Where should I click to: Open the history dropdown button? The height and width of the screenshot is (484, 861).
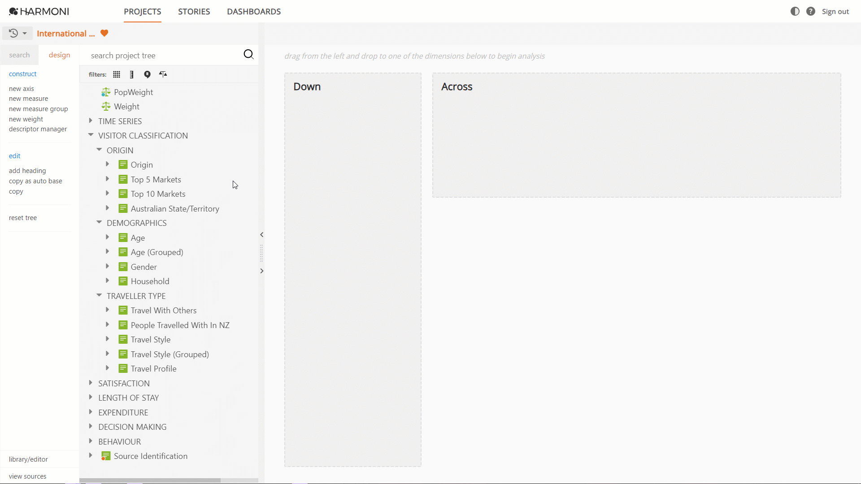[x=17, y=33]
